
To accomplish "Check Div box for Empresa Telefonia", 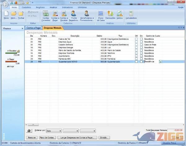I will click(141, 53).
